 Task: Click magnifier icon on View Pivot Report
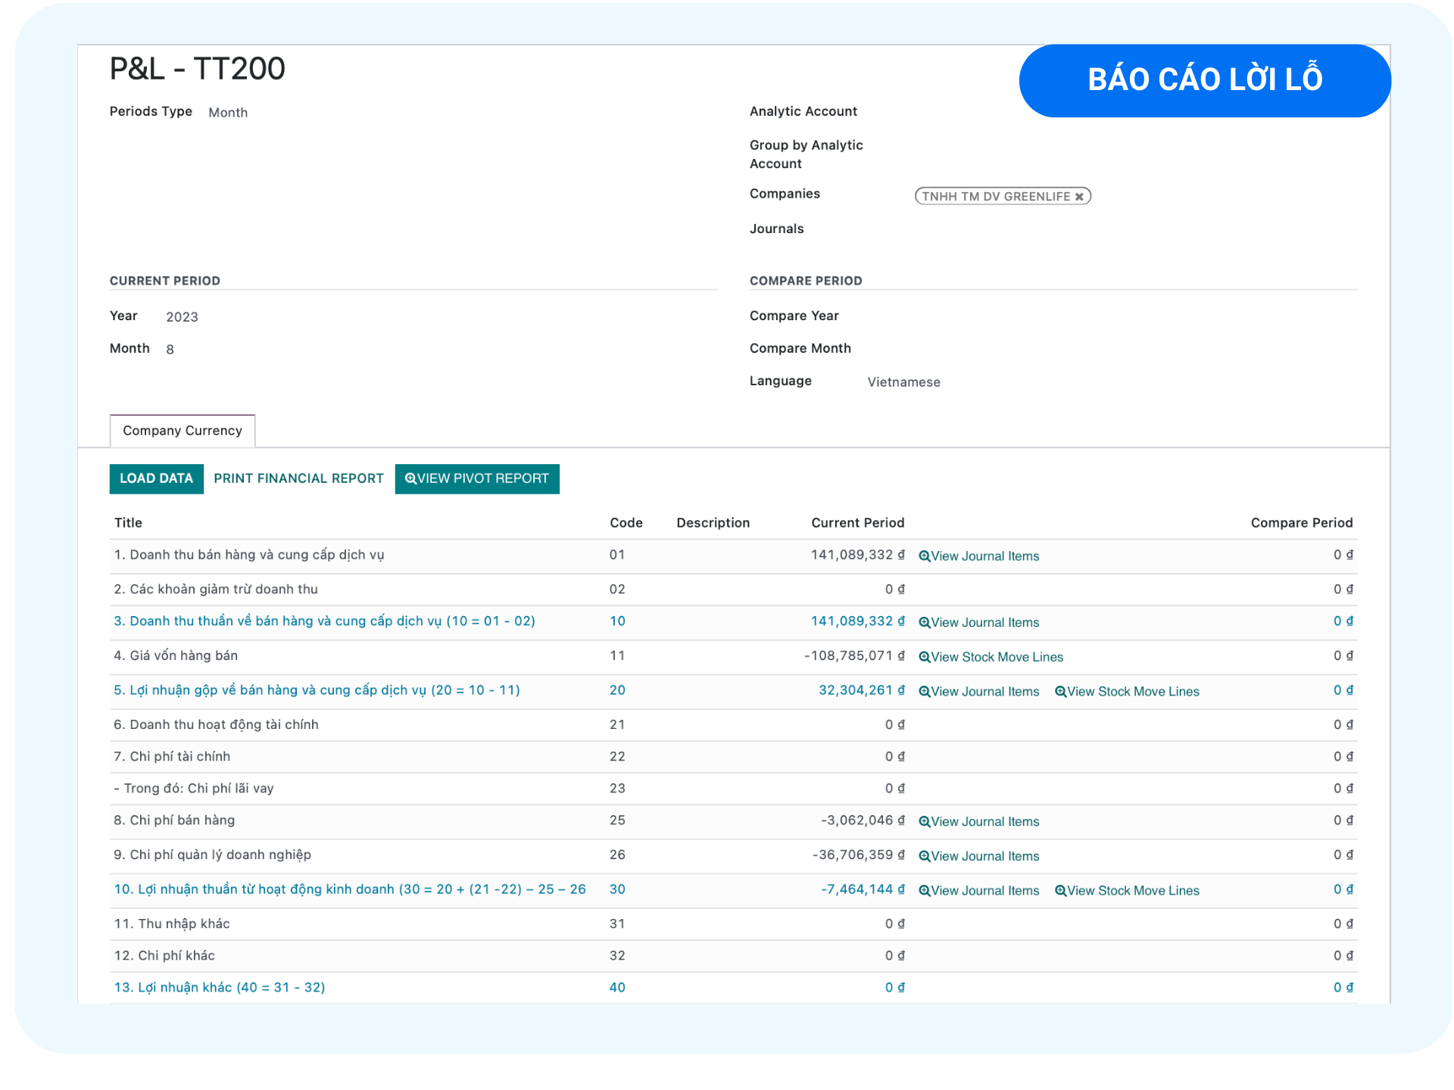tap(410, 478)
